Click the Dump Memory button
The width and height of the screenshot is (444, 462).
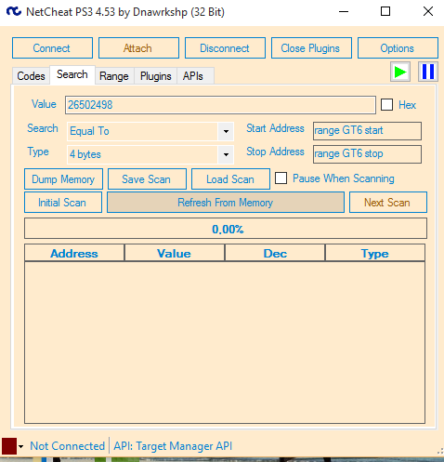point(63,179)
